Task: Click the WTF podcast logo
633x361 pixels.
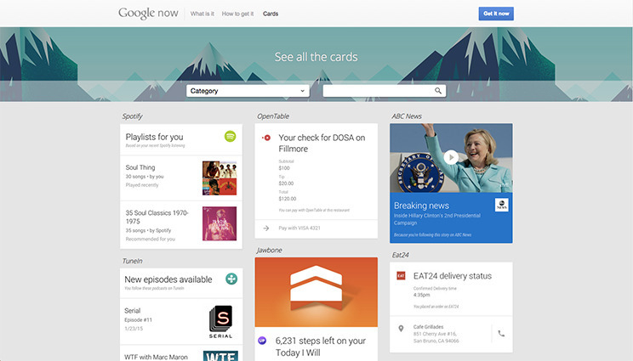Action: coord(220,356)
